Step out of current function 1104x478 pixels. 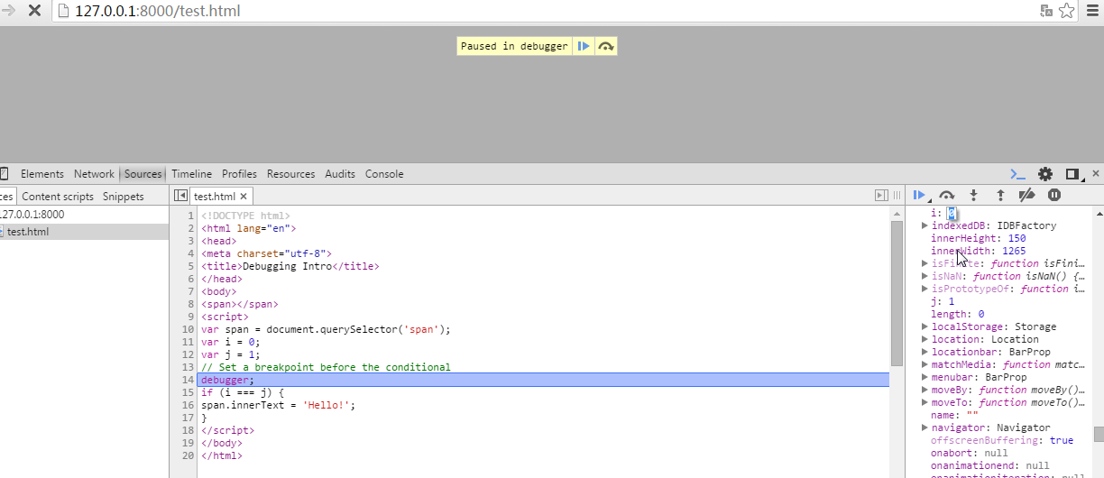tap(1000, 195)
